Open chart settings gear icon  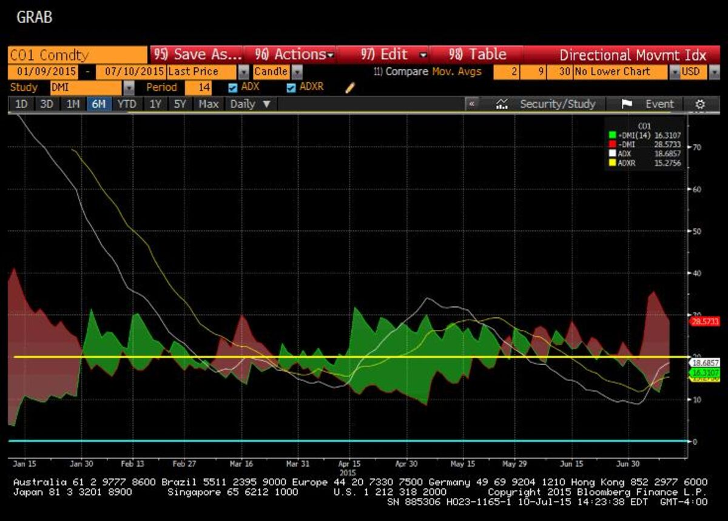(x=700, y=104)
